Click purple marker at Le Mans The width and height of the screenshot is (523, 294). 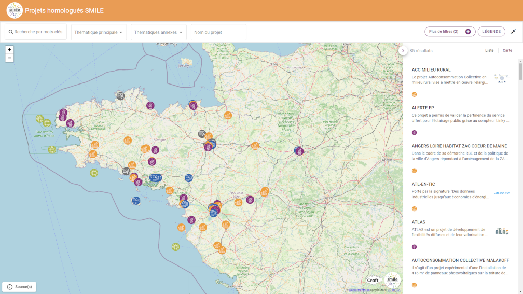299,151
